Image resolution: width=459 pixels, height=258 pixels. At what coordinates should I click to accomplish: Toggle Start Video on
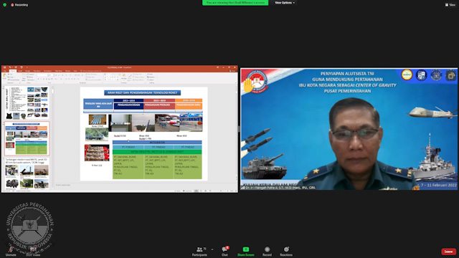coord(33,252)
